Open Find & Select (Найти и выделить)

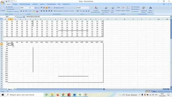[150, 9]
